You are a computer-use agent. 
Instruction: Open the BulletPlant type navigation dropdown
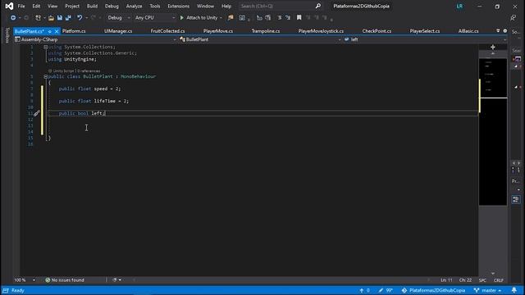pyautogui.click(x=260, y=39)
